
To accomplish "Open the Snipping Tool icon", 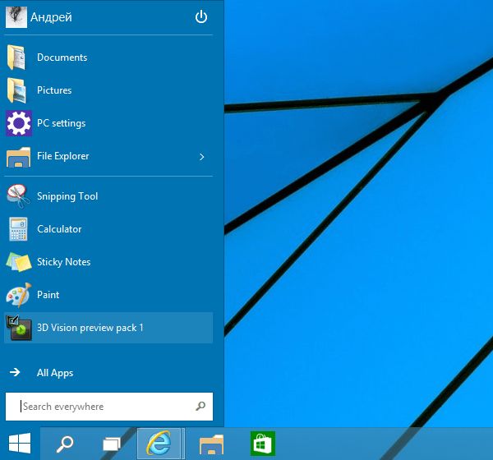I will coord(18,196).
